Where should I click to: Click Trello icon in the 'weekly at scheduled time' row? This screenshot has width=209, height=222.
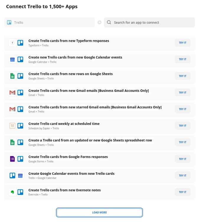(x=20, y=126)
